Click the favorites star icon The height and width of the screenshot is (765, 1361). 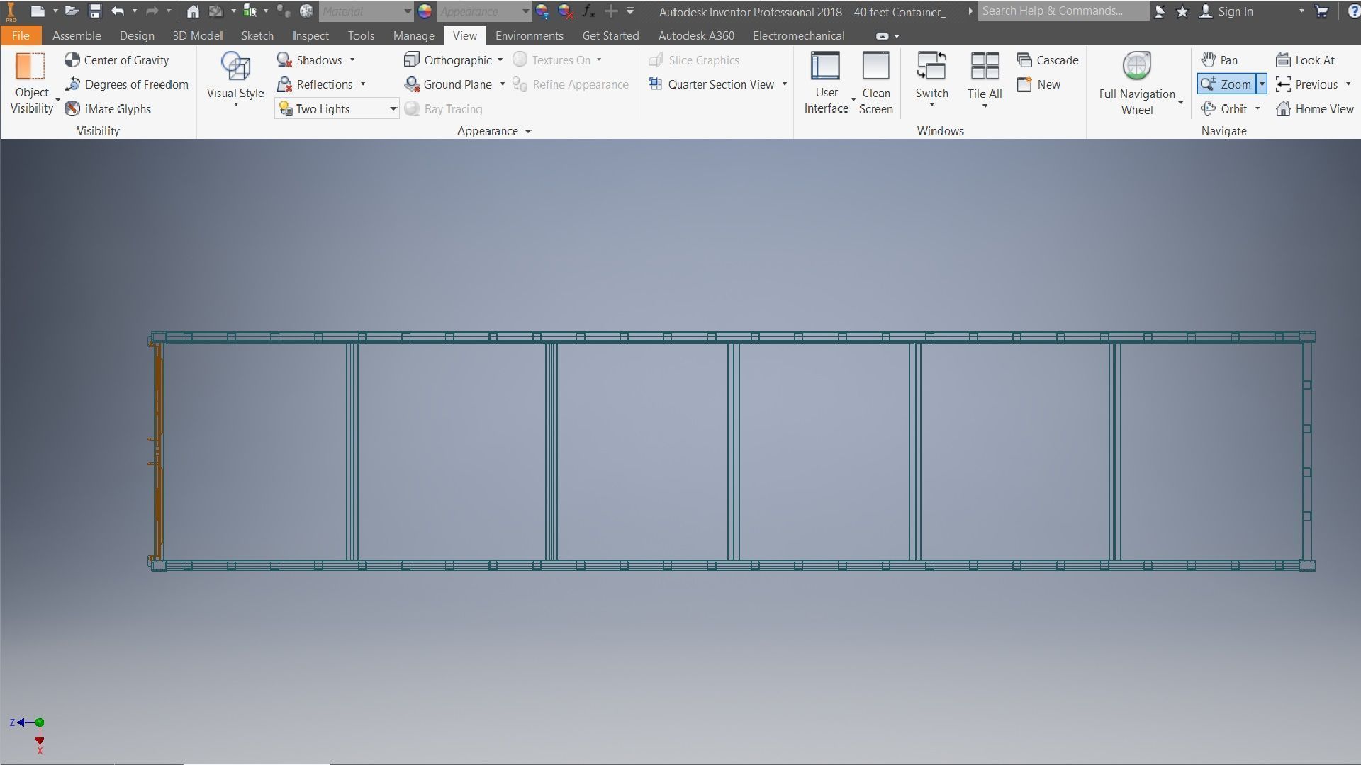[x=1182, y=11]
